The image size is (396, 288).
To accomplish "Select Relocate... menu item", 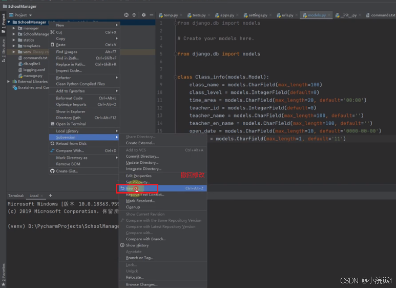I will tap(163, 277).
